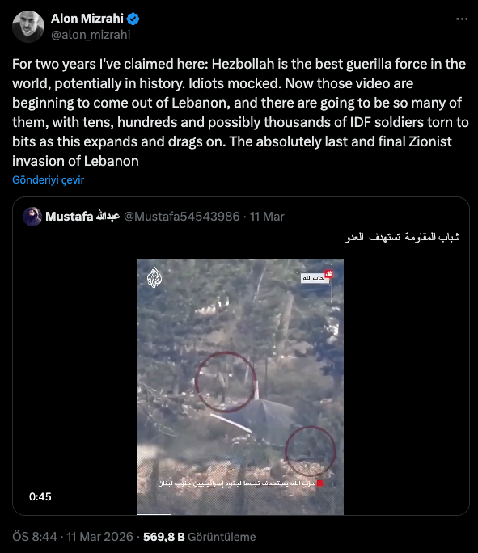Play the embedded video thumbnail
The image size is (478, 553).
[x=240, y=386]
